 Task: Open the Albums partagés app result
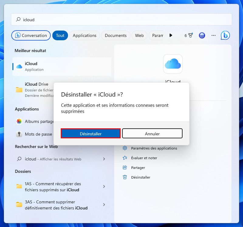point(34,121)
